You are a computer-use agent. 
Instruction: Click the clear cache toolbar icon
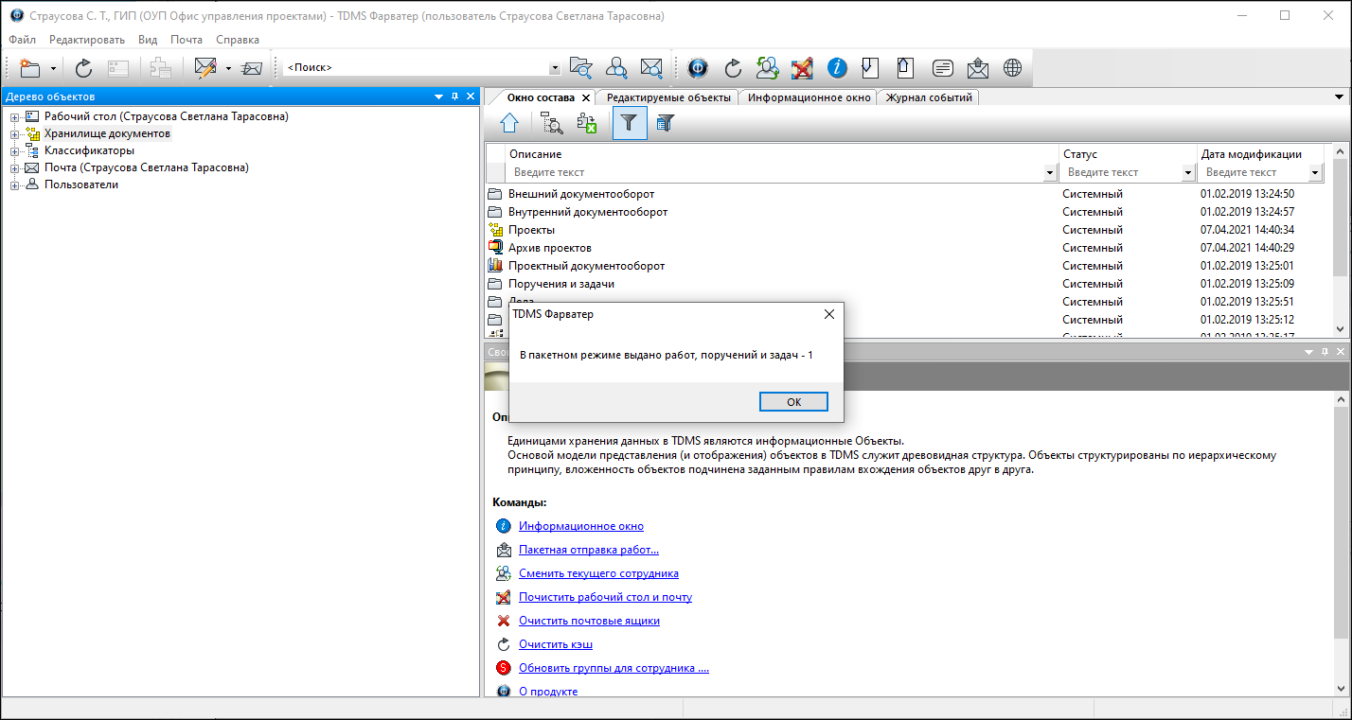click(733, 68)
